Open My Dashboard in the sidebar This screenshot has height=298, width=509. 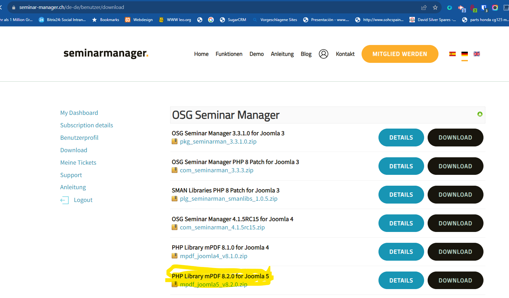79,113
